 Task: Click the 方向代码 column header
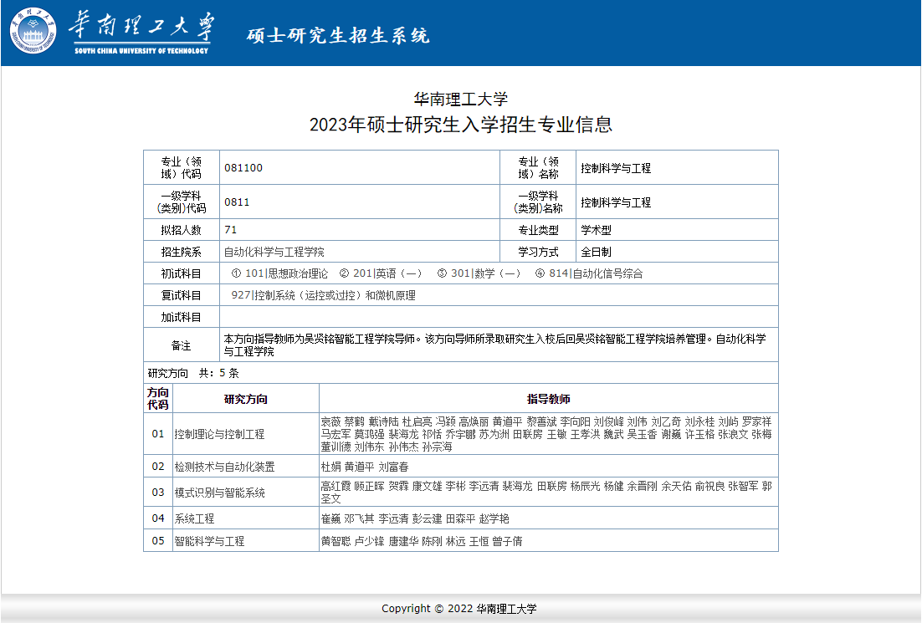[x=158, y=399]
